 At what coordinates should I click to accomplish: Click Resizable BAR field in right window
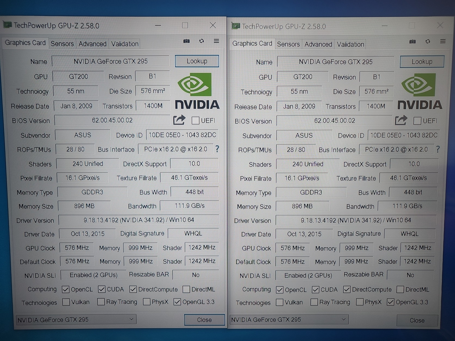click(x=410, y=275)
